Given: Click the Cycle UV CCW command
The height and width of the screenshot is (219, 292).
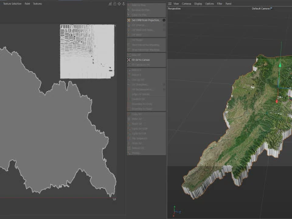Looking at the screenshot, I should 146,129.
